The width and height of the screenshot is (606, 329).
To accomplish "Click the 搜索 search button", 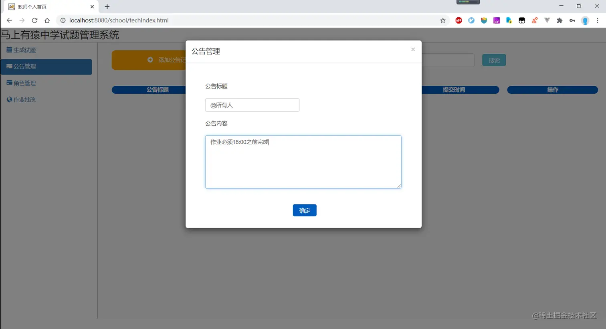I will pos(494,60).
